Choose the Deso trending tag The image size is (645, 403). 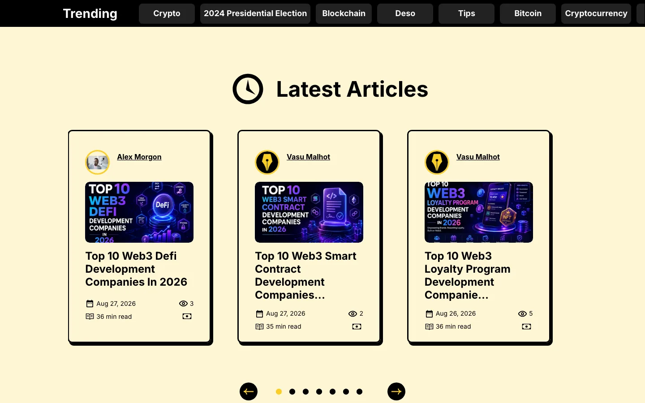click(405, 13)
